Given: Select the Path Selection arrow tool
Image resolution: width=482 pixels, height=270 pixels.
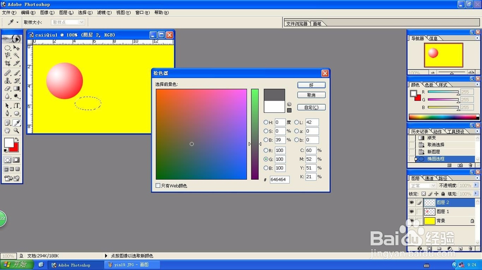Looking at the screenshot, I should pos(7,105).
